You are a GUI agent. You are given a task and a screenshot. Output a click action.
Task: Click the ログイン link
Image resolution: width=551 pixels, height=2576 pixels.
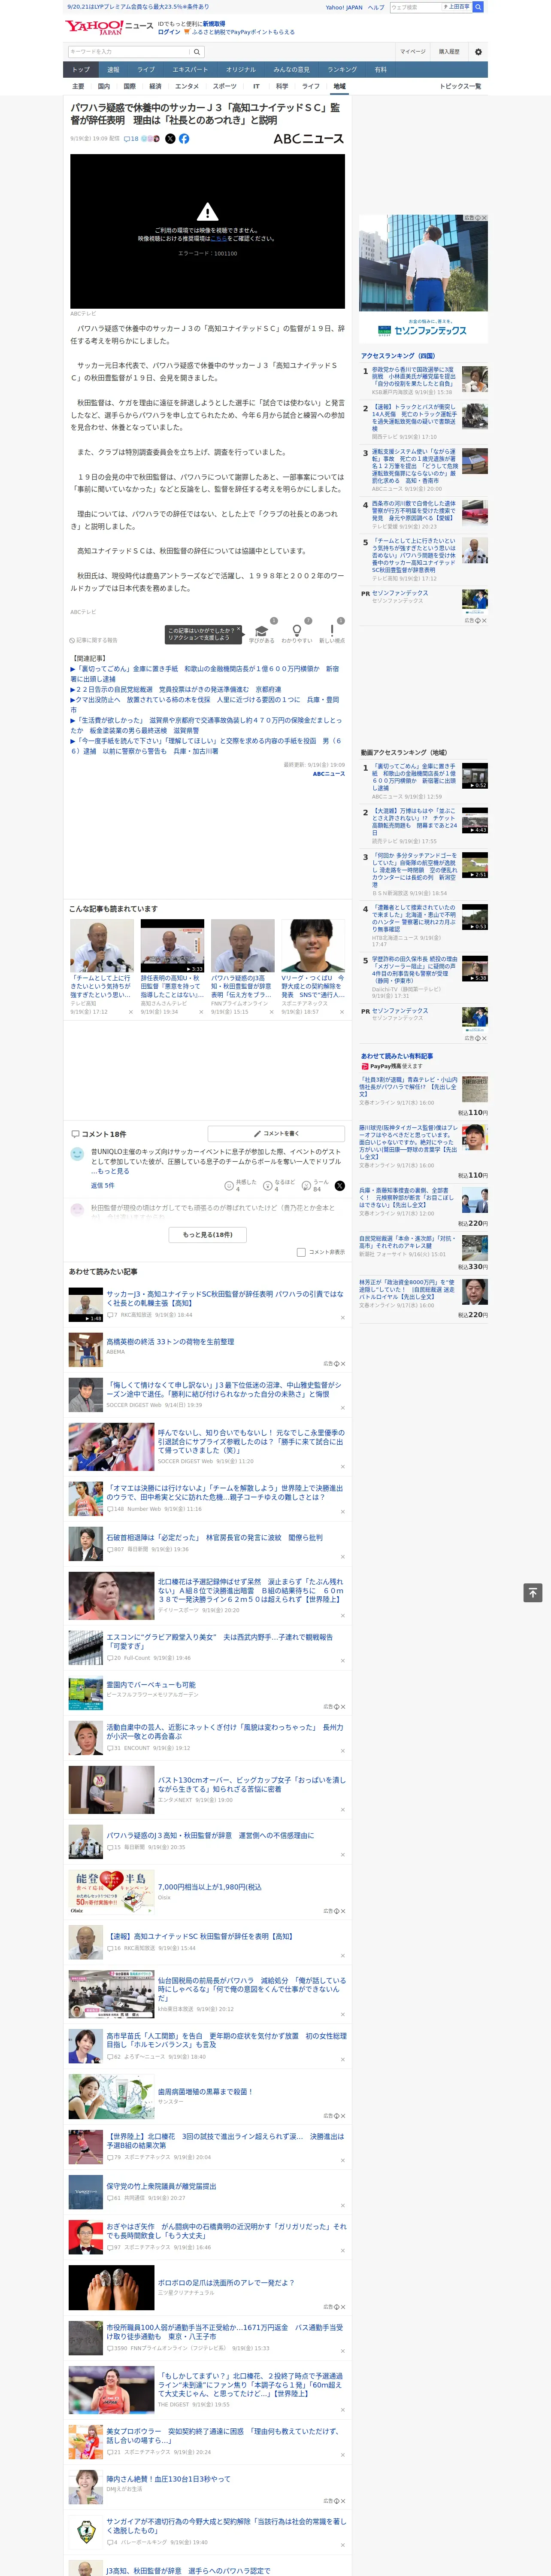click(169, 32)
